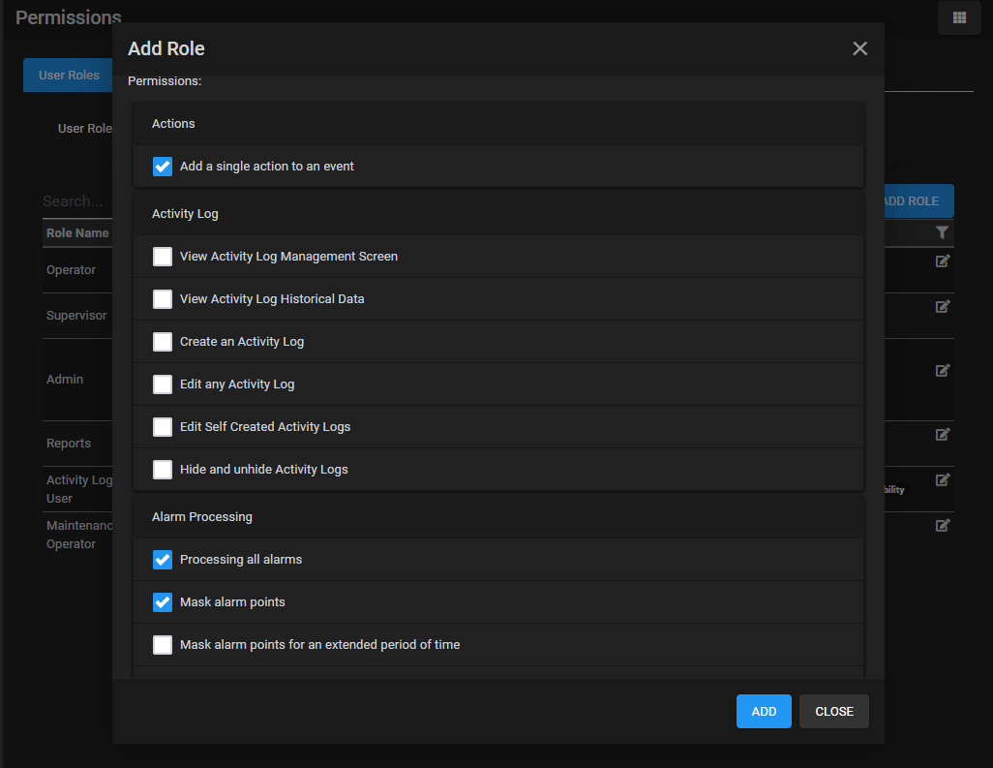
Task: Click the CLOSE button in dialog
Action: tap(834, 712)
